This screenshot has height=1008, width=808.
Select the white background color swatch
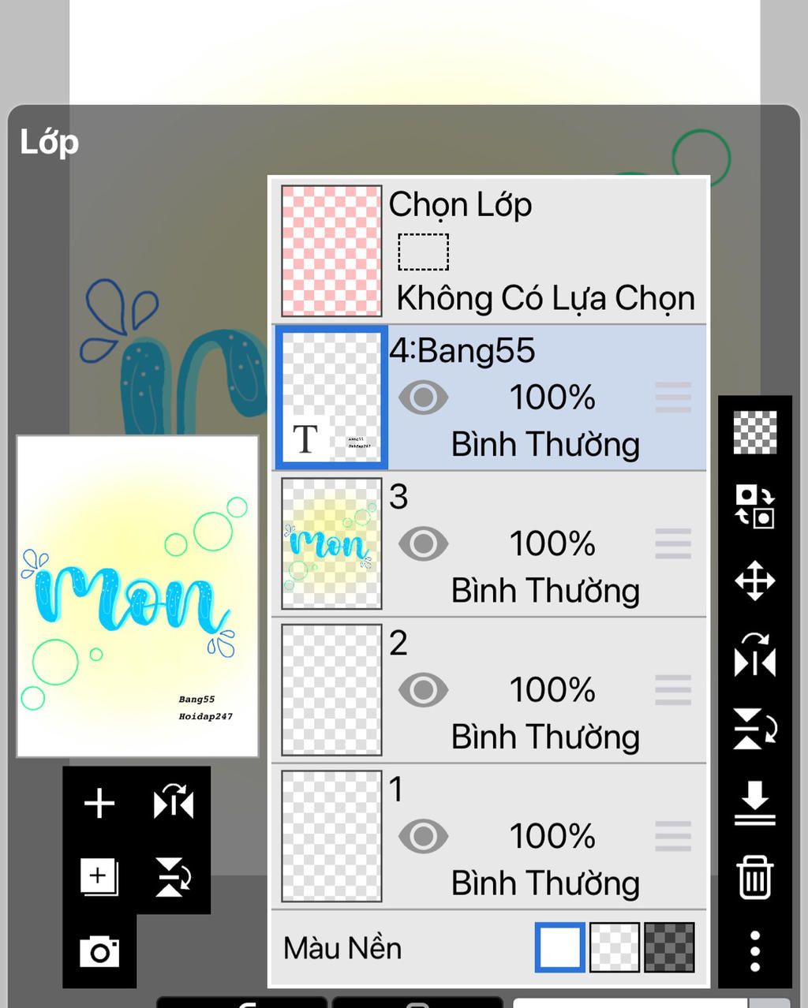pos(560,947)
